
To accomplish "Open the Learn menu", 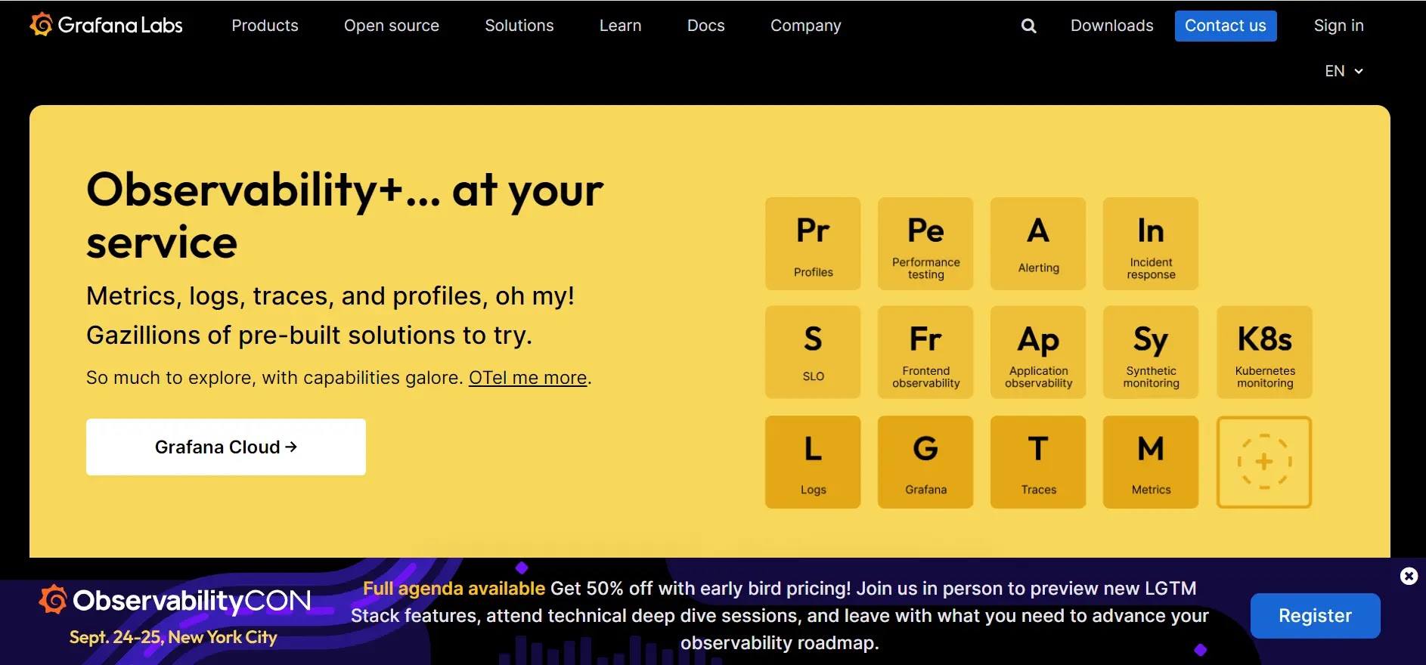I will [620, 26].
